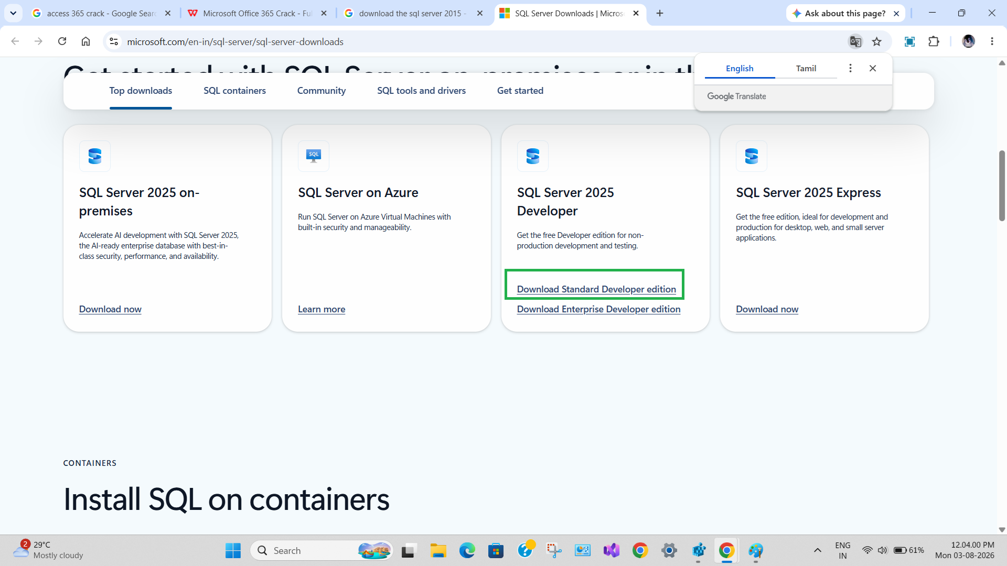Open Visual Studio from the taskbar
This screenshot has height=566, width=1007.
pyautogui.click(x=612, y=550)
